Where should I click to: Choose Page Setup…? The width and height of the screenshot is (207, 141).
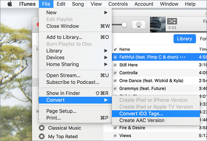(75, 111)
